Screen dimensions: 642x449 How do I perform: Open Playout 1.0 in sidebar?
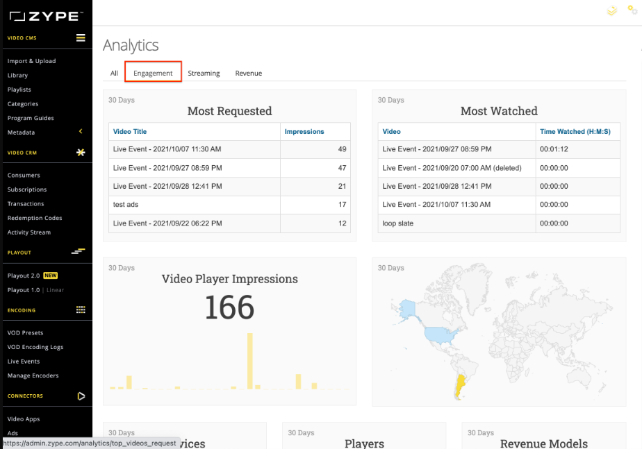(24, 290)
